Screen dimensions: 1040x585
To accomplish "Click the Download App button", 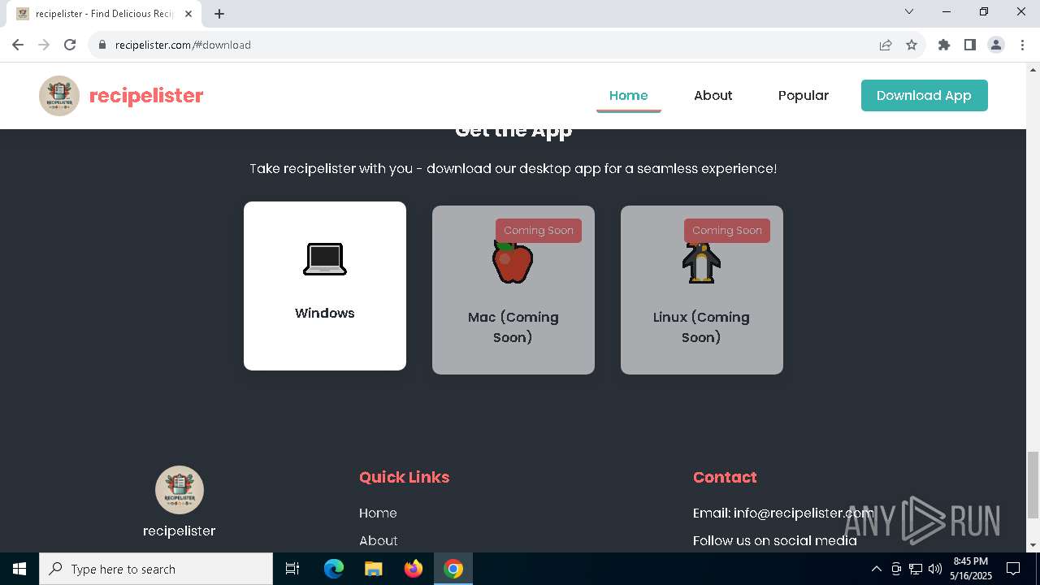I will tap(925, 95).
